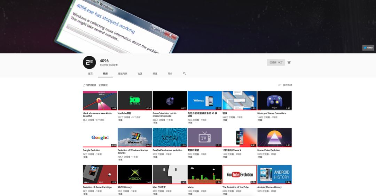
Task: Open the Mario level thumbnail
Action: (205, 174)
